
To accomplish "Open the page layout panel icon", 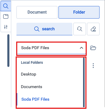I will pyautogui.click(x=6, y=16).
